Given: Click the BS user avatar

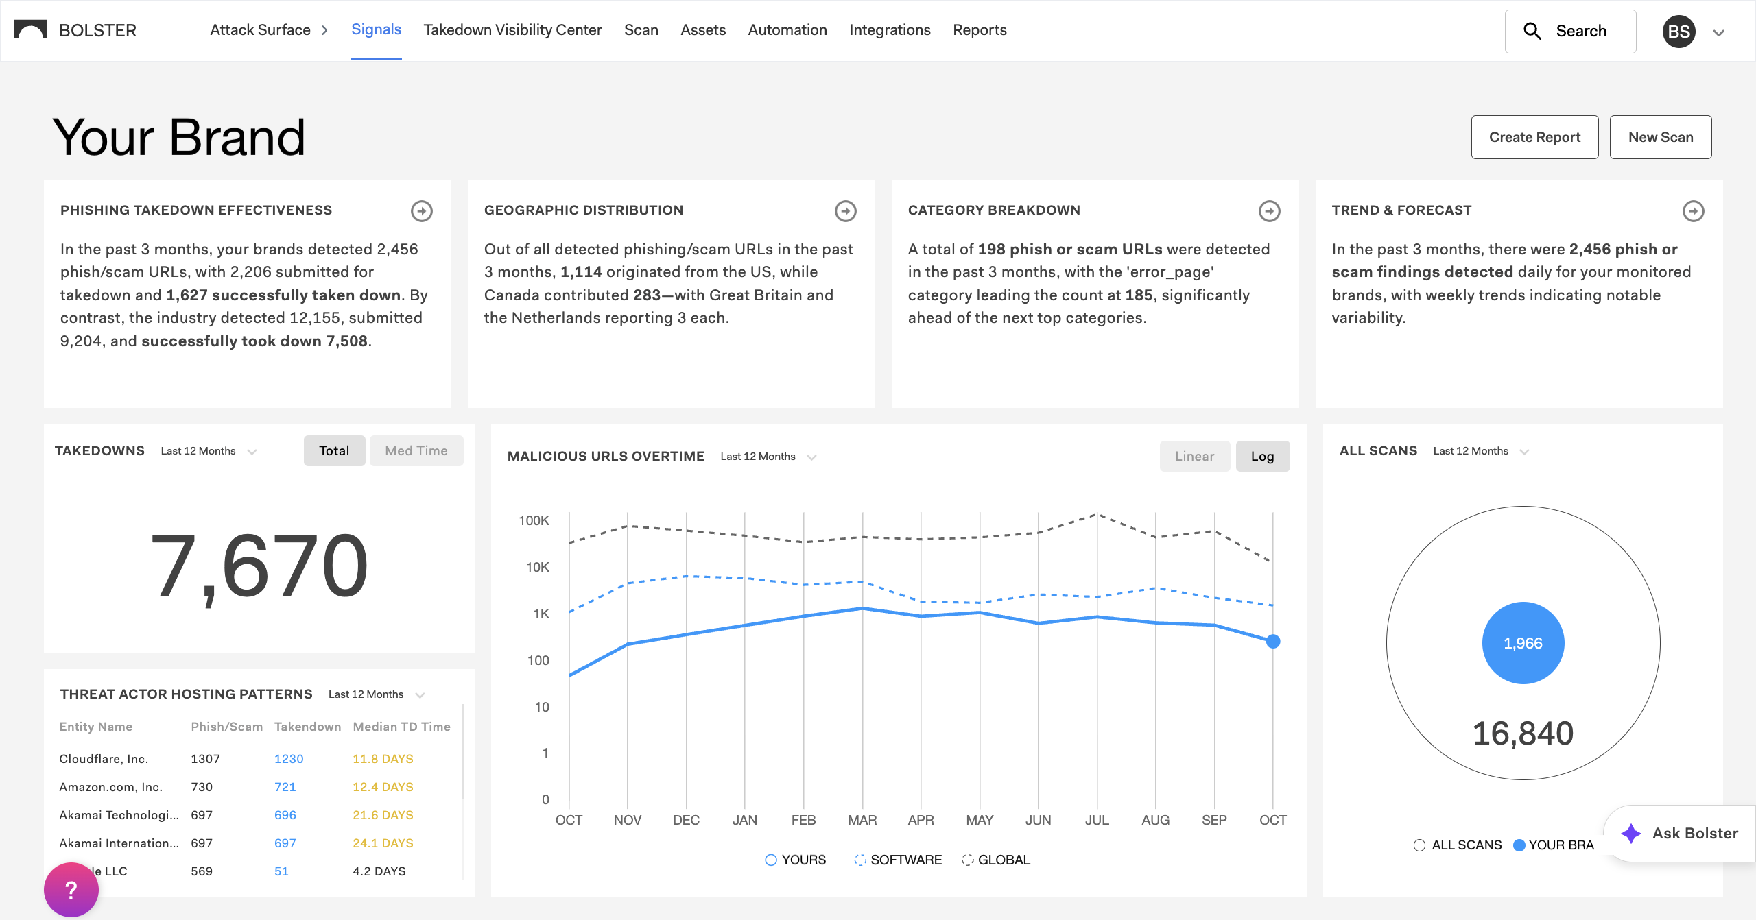Looking at the screenshot, I should [1678, 32].
